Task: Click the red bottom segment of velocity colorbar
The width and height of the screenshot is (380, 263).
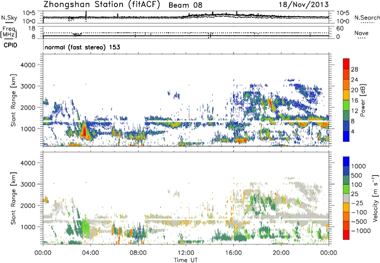Action: click(x=346, y=235)
